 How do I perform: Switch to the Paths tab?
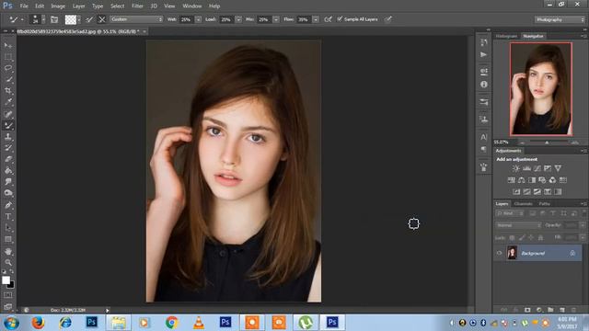544,204
